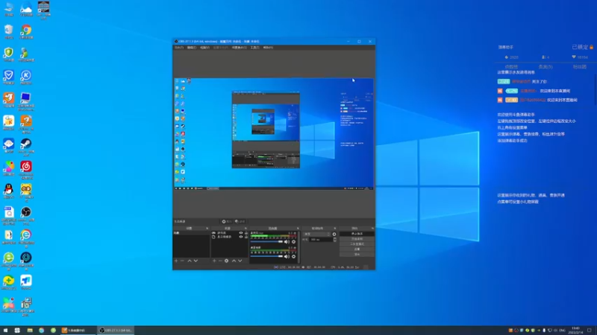Open source properties gear in Sources dock toolbar

pyautogui.click(x=227, y=261)
